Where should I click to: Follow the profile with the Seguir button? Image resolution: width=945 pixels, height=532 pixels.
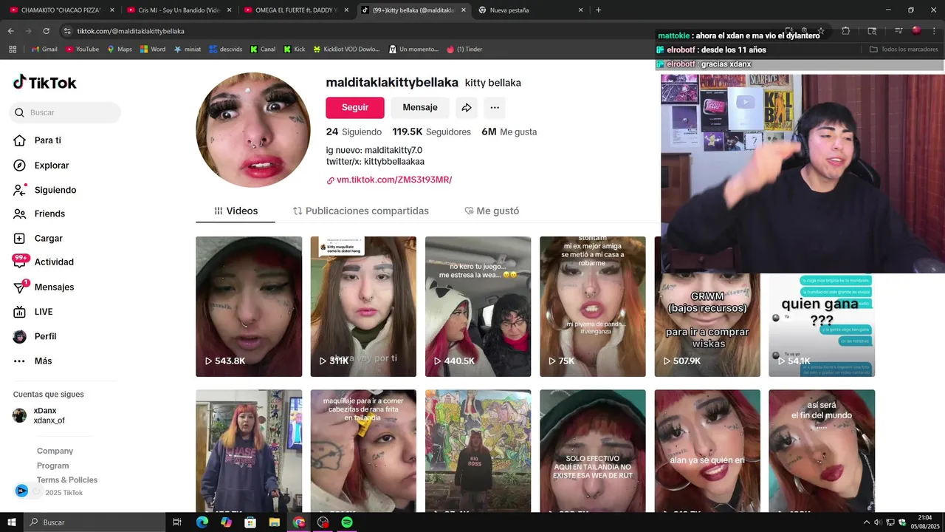pyautogui.click(x=355, y=108)
